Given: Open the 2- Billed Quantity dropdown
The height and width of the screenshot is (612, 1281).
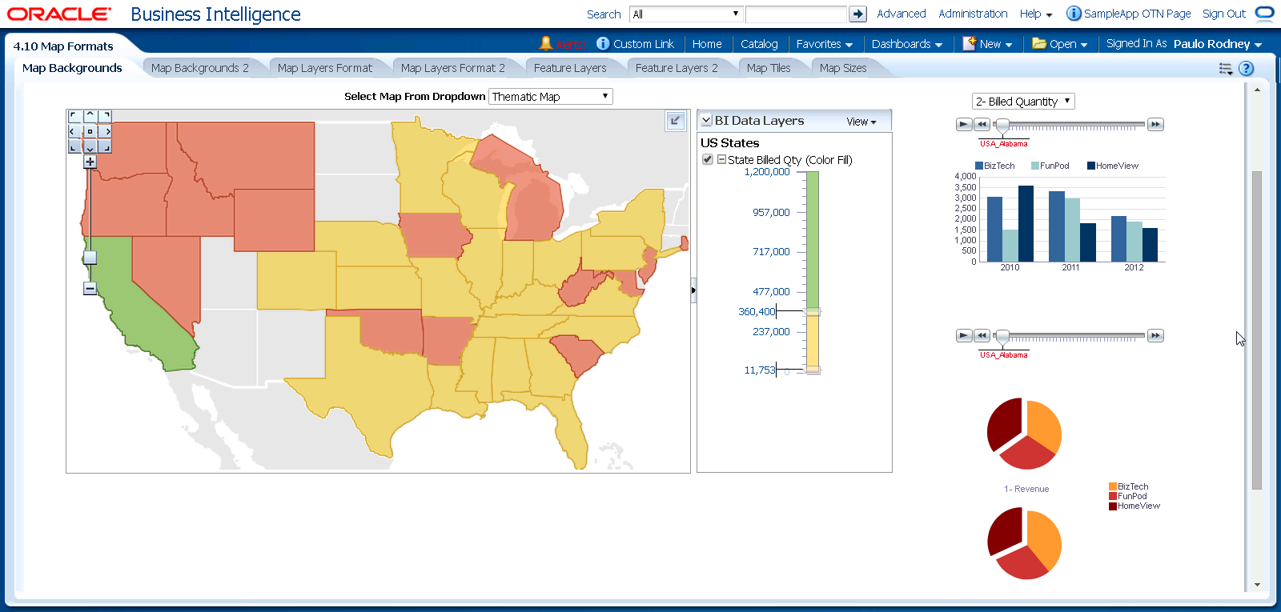Looking at the screenshot, I should pos(1023,101).
